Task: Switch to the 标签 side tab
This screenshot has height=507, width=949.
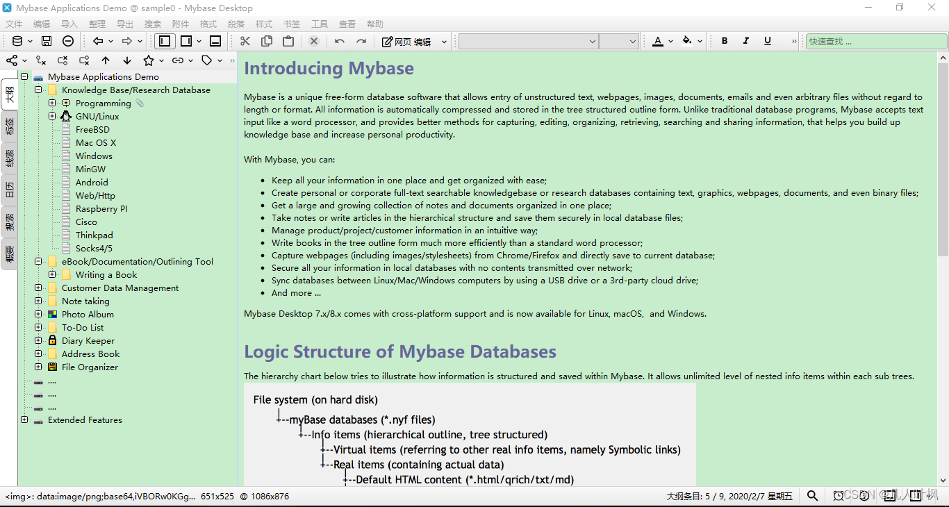Action: tap(9, 126)
